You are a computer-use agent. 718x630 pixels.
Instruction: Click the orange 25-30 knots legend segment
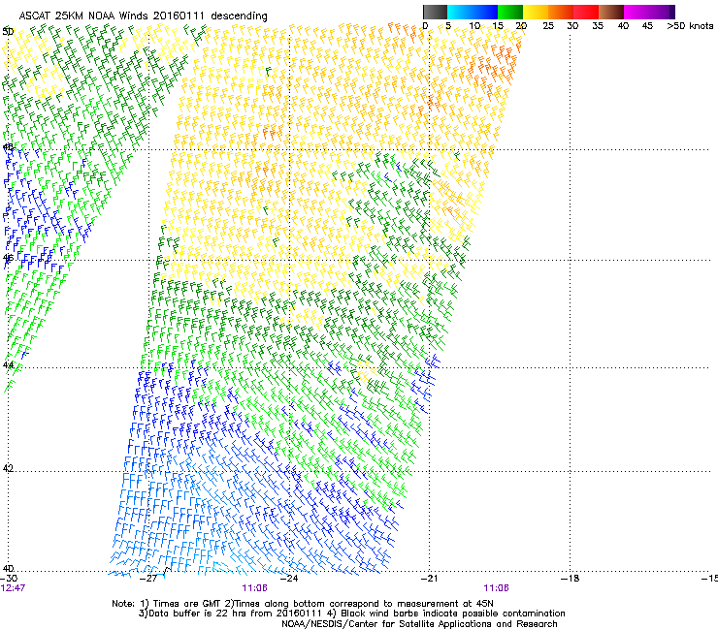561,12
